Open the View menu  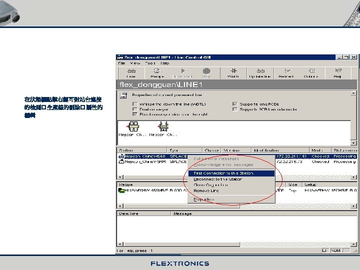pos(135,63)
